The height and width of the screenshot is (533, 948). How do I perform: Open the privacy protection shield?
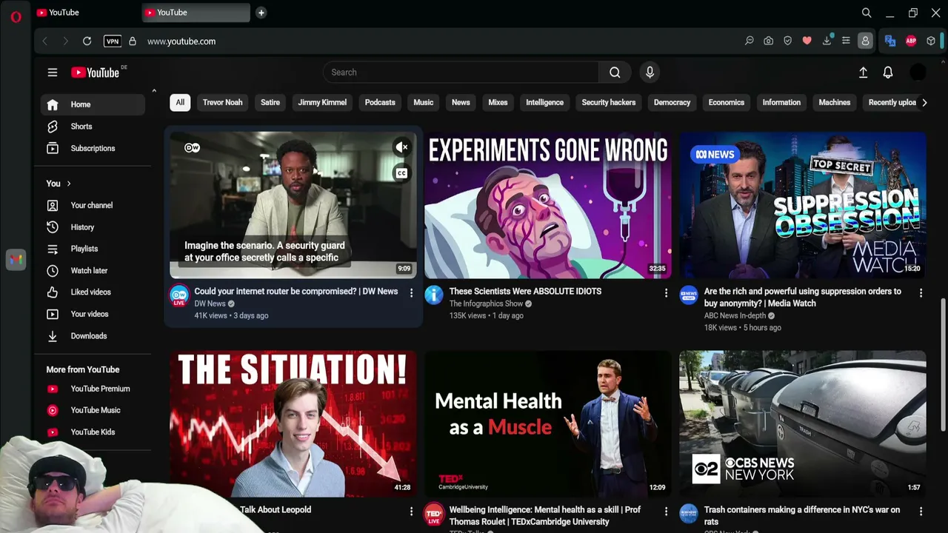click(787, 41)
